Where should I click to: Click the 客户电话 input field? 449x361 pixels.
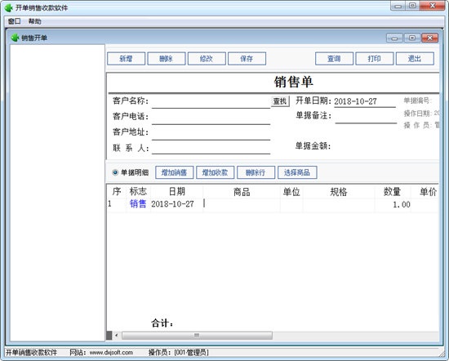coord(211,118)
